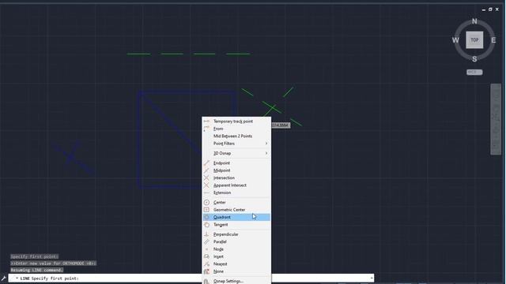This screenshot has width=506, height=284.
Task: Click the Center circle icon
Action: click(206, 203)
